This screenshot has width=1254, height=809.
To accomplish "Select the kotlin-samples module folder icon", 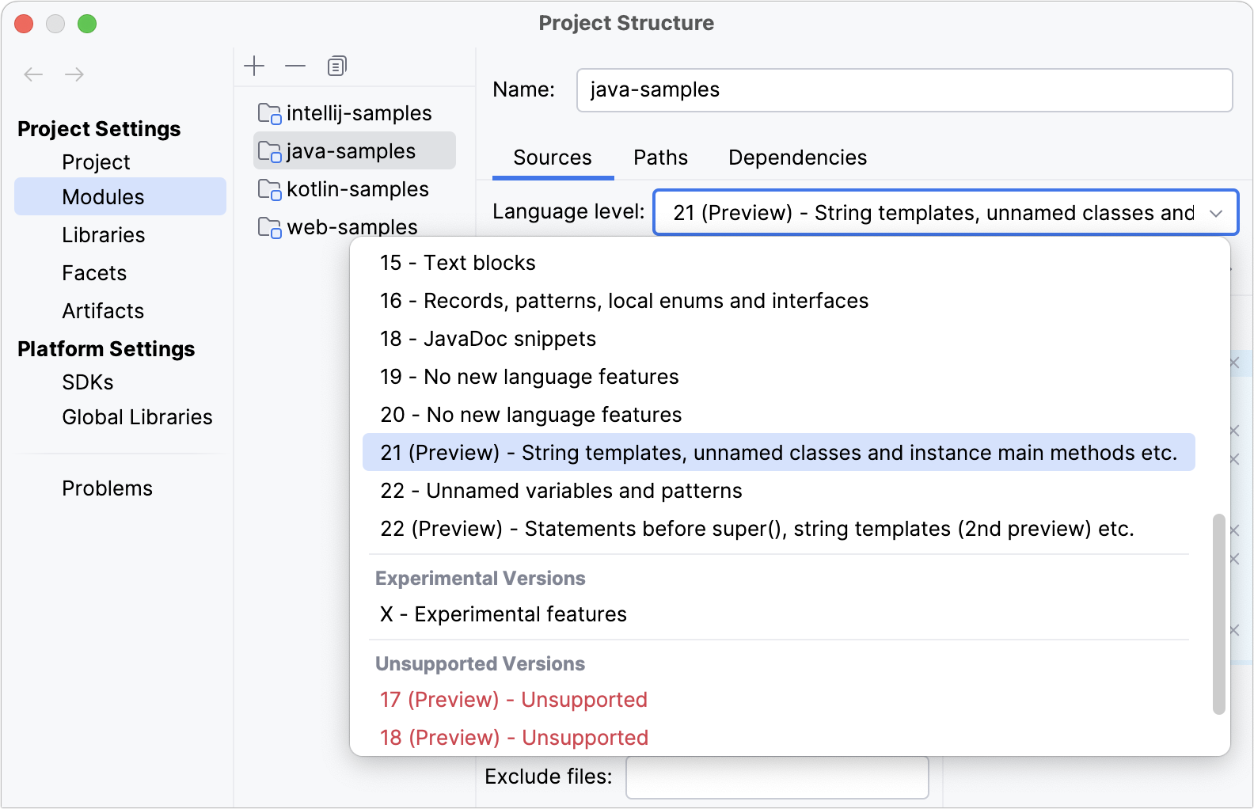I will coord(270,190).
